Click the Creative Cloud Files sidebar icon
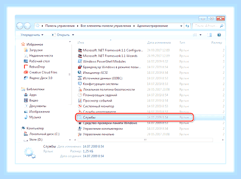 (26, 72)
